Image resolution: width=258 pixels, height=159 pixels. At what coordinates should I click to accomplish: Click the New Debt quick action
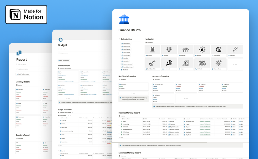(x=125, y=61)
